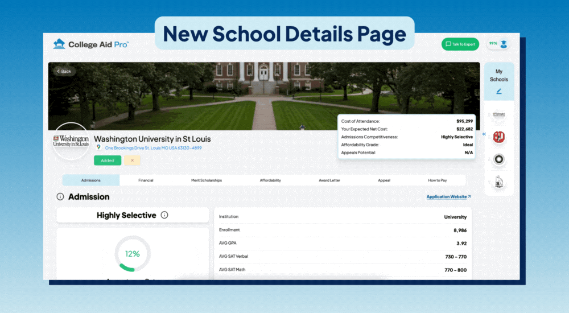
Task: Open the Application Website link
Action: click(x=448, y=196)
